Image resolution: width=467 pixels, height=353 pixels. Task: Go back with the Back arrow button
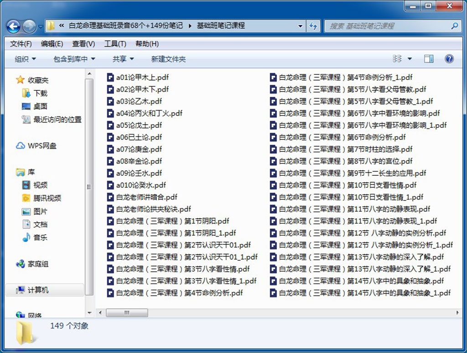[x=13, y=26]
